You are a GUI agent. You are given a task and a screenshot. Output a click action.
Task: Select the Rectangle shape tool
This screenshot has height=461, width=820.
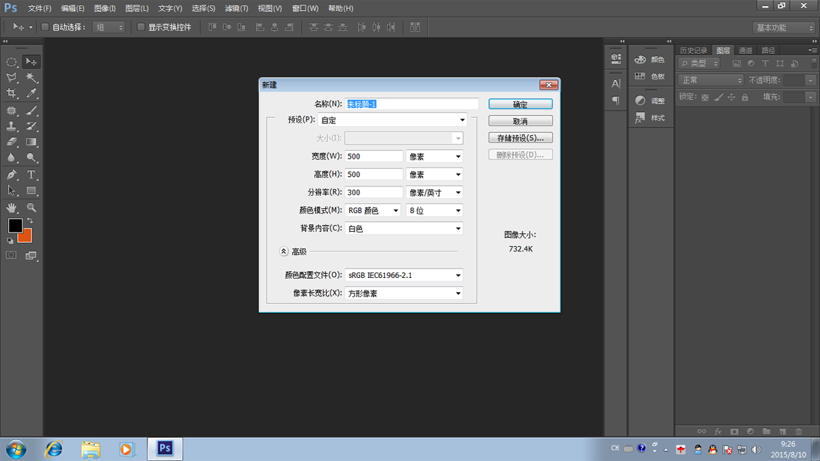tap(31, 191)
